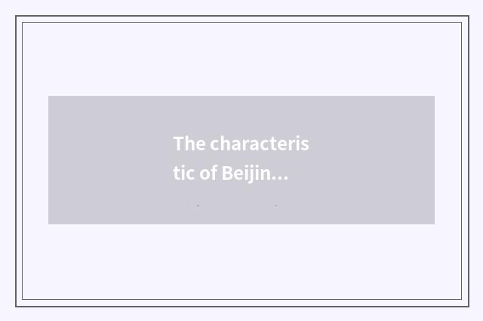The width and height of the screenshot is (483, 321).
Task: Click the title "The characteristic of Beijin…"
Action: click(241, 159)
